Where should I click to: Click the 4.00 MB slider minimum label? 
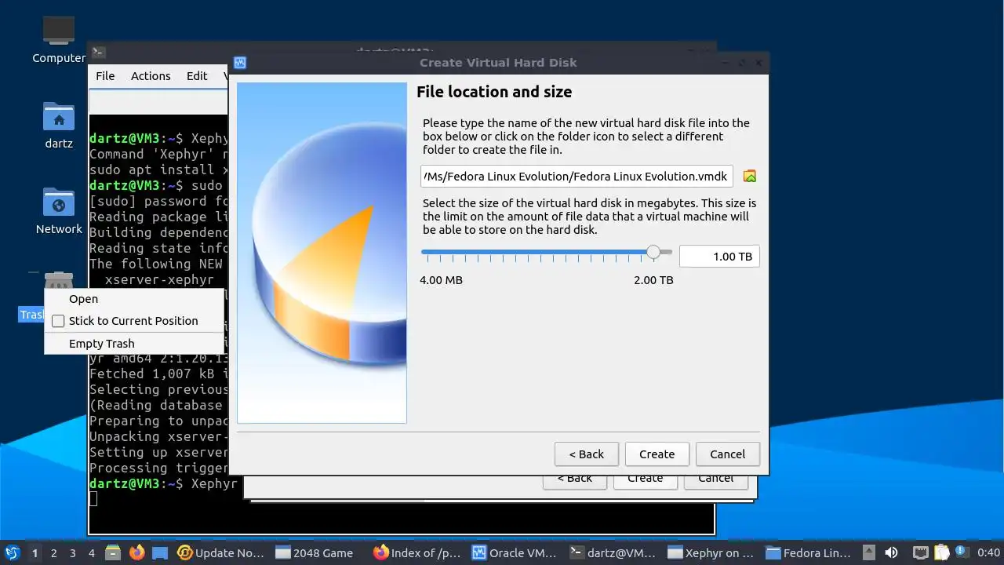[x=441, y=280]
